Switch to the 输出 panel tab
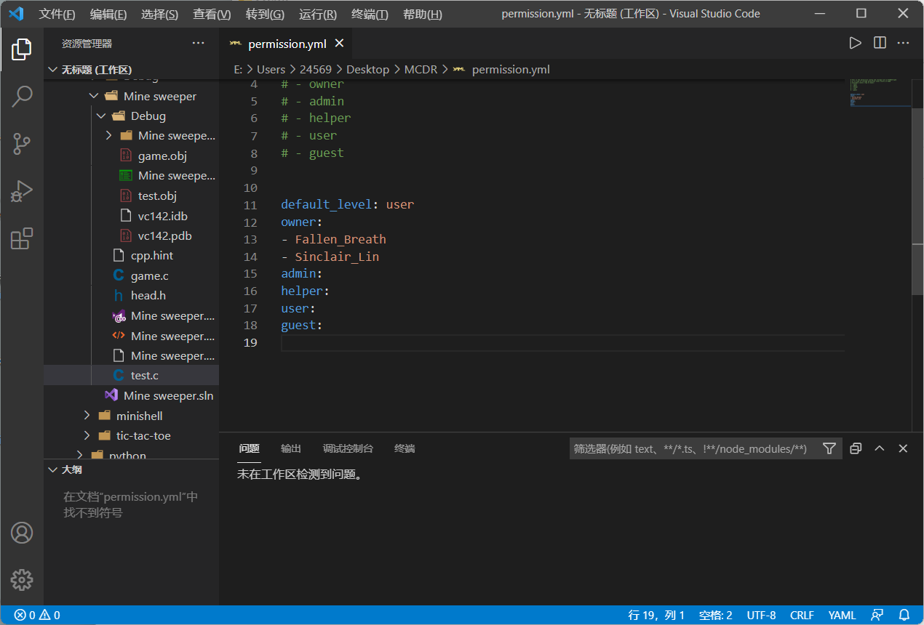 290,448
